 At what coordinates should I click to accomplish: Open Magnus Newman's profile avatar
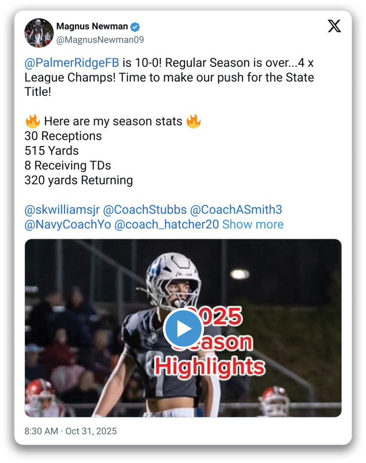point(39,33)
